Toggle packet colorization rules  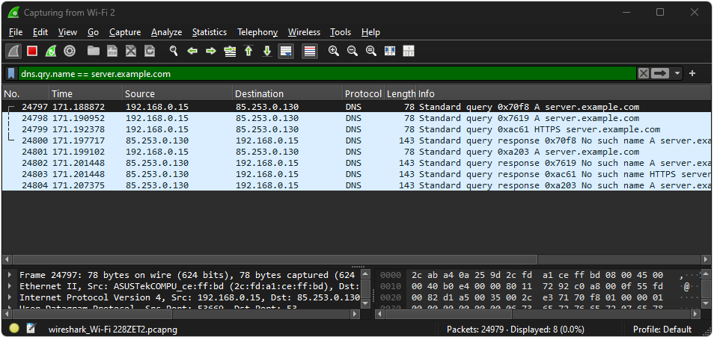pyautogui.click(x=309, y=51)
